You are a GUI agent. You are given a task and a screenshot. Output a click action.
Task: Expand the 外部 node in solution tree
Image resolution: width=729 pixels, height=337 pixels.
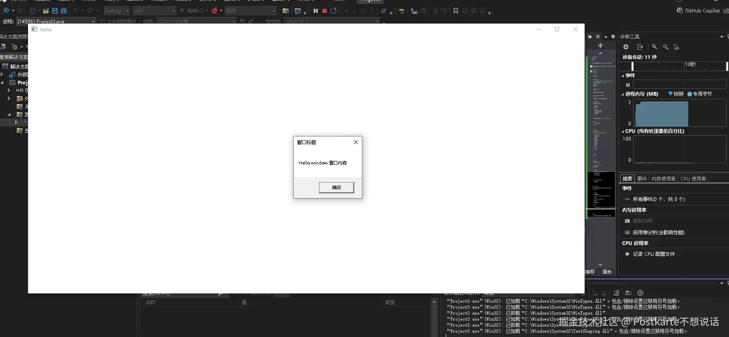click(2, 74)
